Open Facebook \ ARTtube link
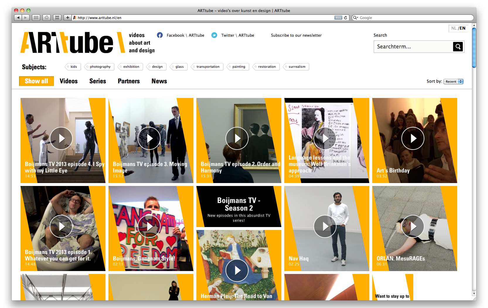The width and height of the screenshot is (488, 308). pos(186,35)
